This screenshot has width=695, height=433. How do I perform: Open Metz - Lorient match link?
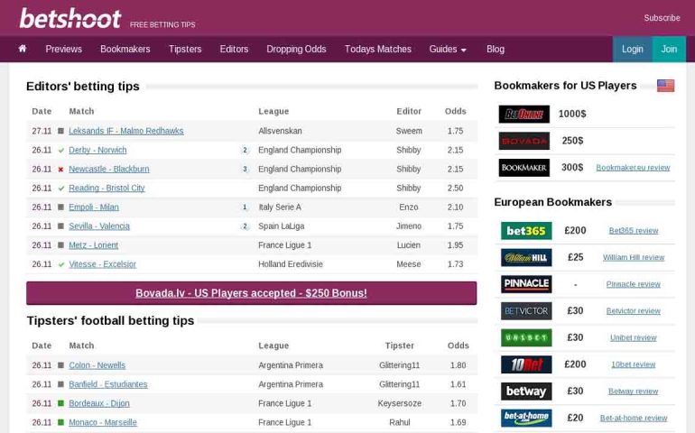(x=94, y=245)
